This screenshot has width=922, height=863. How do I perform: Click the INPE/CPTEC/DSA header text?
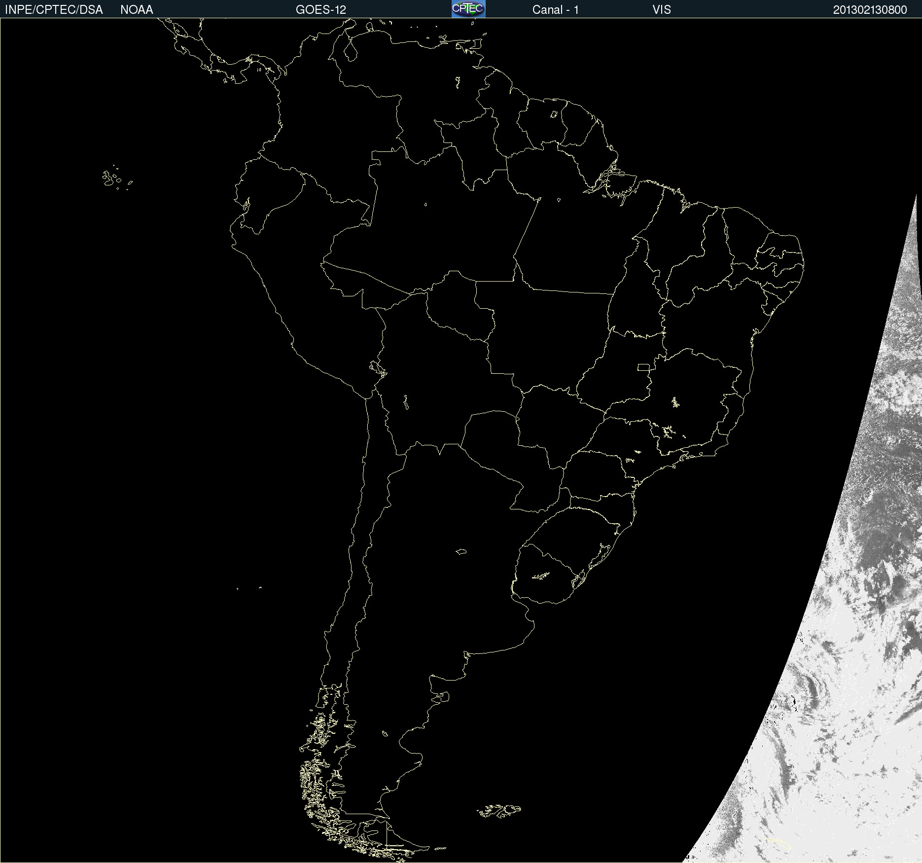click(x=54, y=10)
